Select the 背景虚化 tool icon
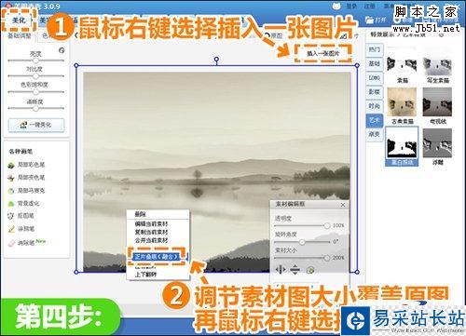Viewport: 466px width, 336px height. coord(11,204)
